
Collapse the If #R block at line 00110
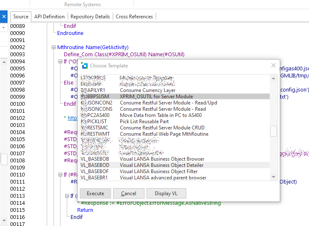[x=60, y=175]
